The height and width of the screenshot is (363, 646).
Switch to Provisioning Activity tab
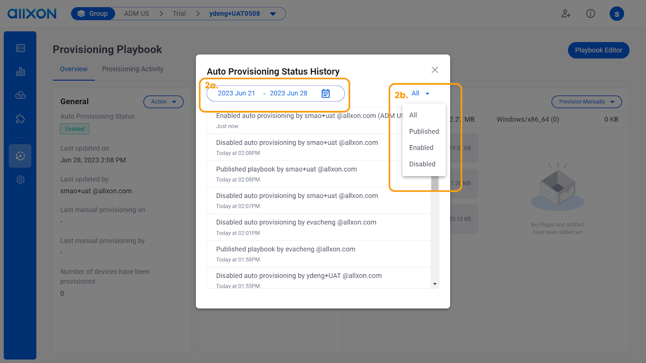tap(132, 69)
